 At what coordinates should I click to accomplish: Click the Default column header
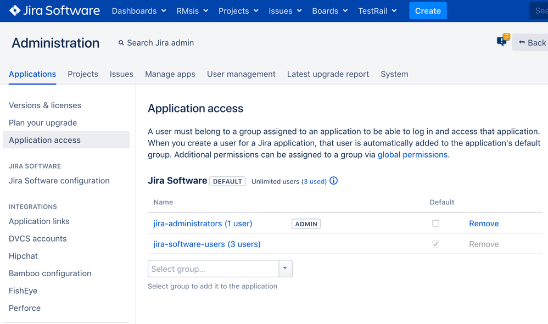coord(442,202)
